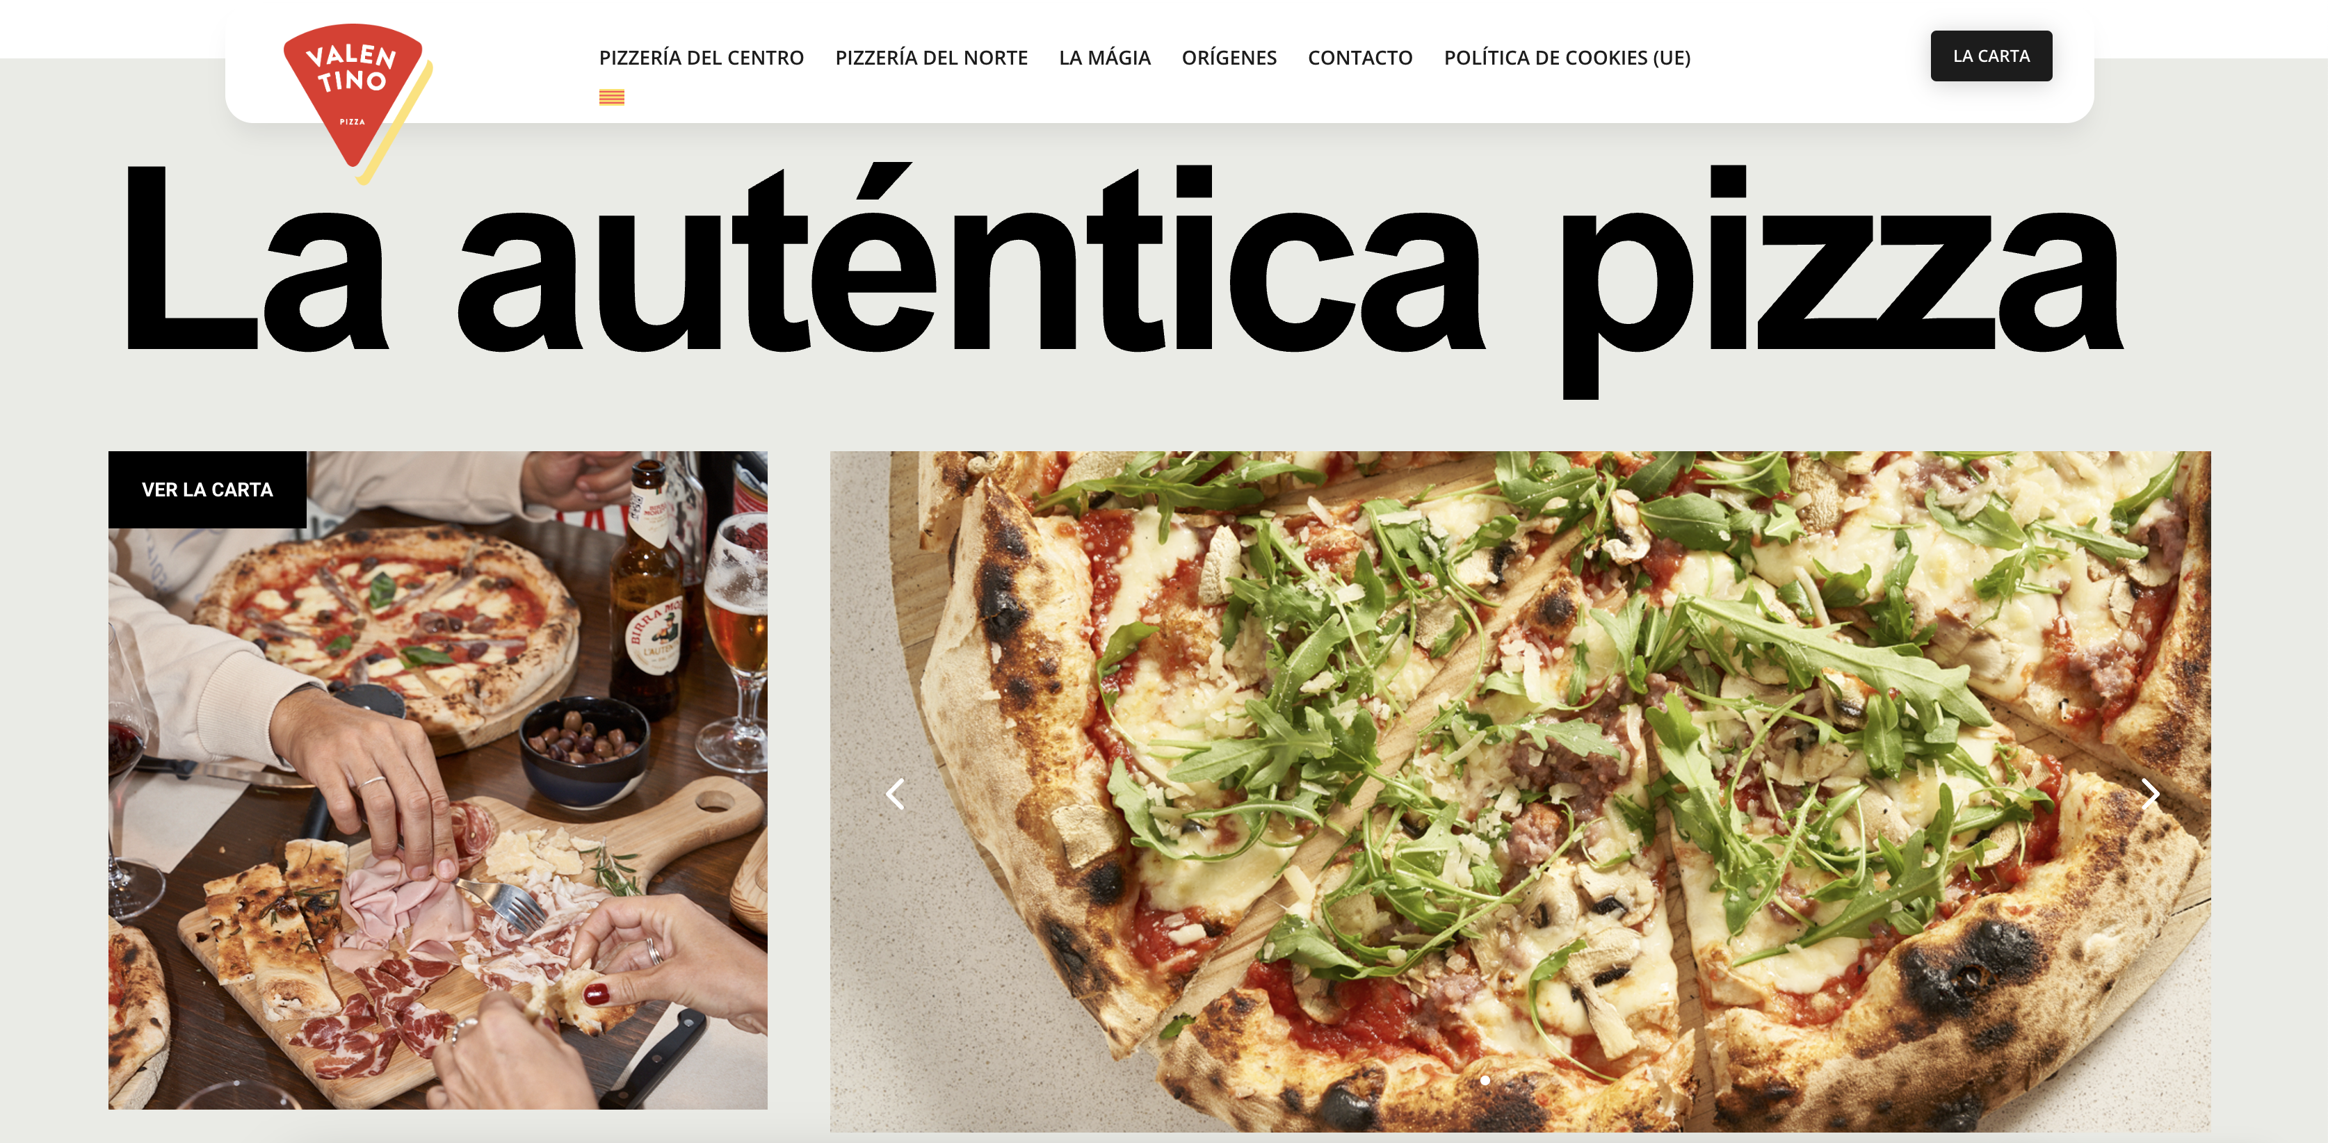The height and width of the screenshot is (1143, 2328).
Task: Open the Contacto page
Action: coord(1360,57)
